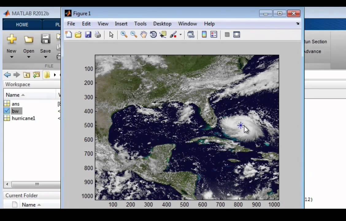Click the Back arrow in MATLAB folder bar

click(7, 75)
